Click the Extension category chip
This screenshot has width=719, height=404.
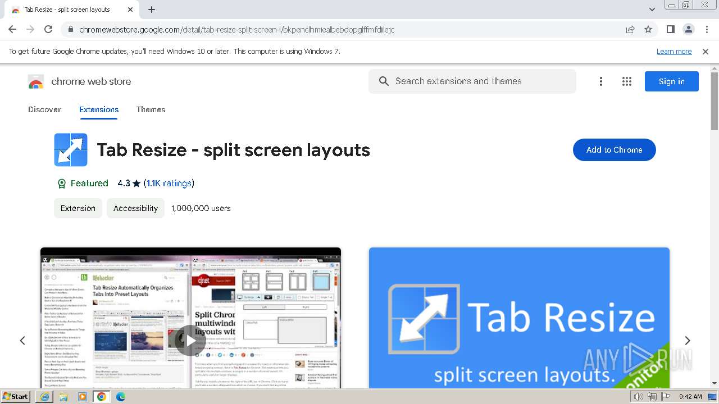coord(78,208)
